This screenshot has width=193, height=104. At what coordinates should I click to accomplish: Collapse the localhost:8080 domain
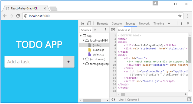(84, 40)
